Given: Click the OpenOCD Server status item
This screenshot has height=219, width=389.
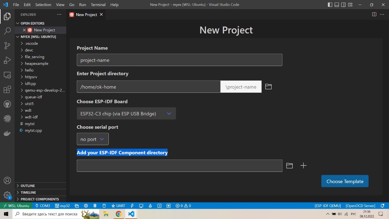Looking at the screenshot, I should pyautogui.click(x=360, y=206).
